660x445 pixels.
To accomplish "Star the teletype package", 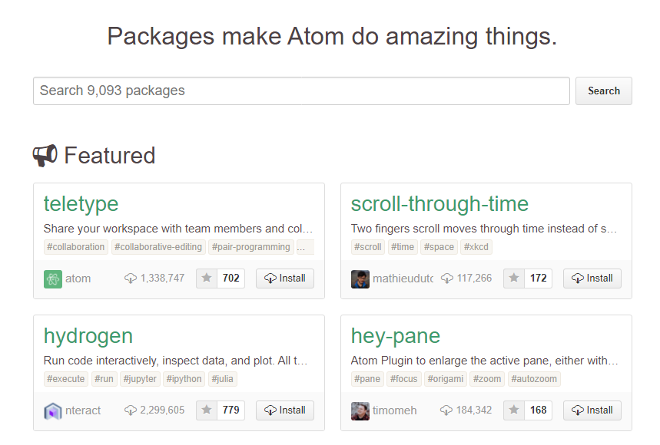I will [207, 279].
